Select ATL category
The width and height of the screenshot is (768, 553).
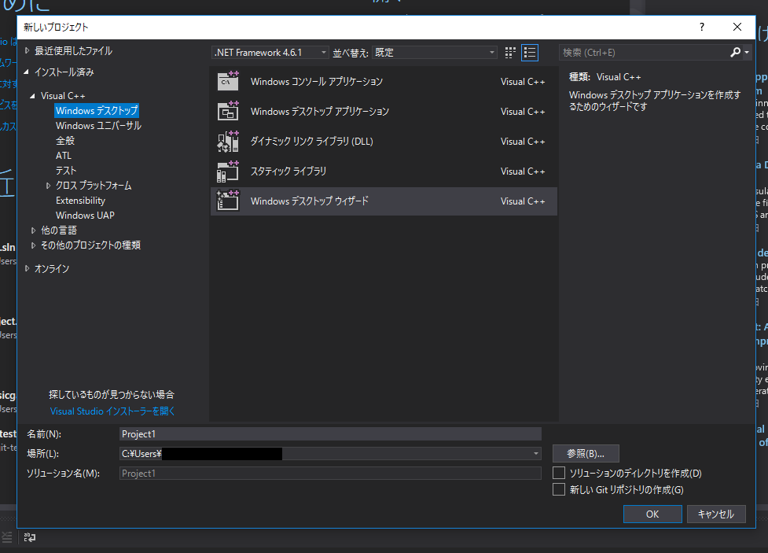point(64,156)
